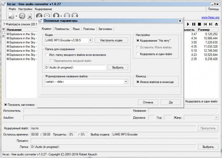Click the Название tag text field
222x158 pixels.
tap(184, 110)
